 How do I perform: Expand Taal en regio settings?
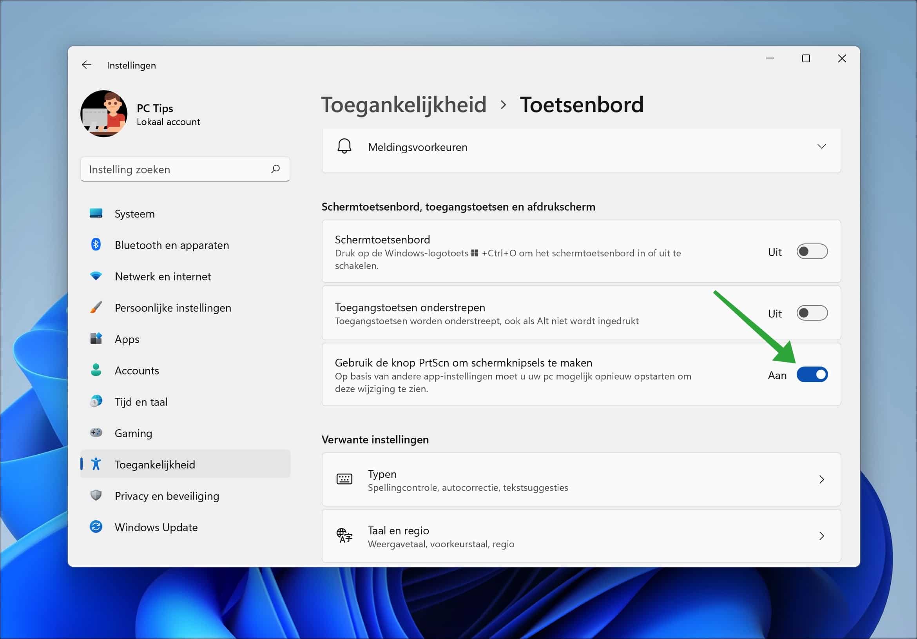click(821, 536)
